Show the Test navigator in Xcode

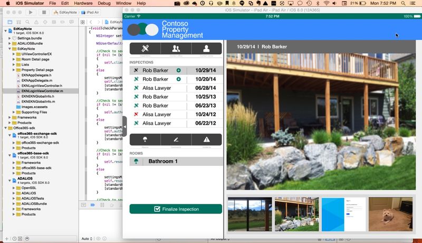click(45, 22)
